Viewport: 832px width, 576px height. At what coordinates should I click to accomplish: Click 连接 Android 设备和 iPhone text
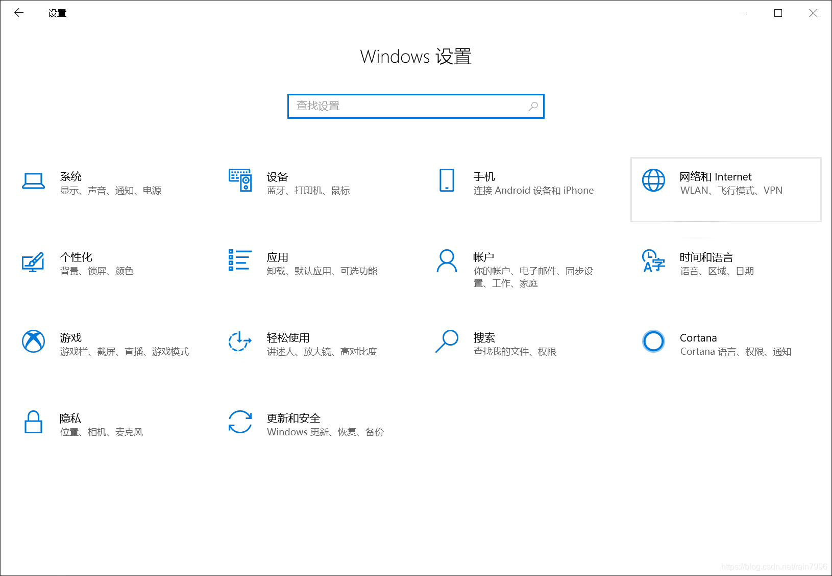tap(533, 191)
